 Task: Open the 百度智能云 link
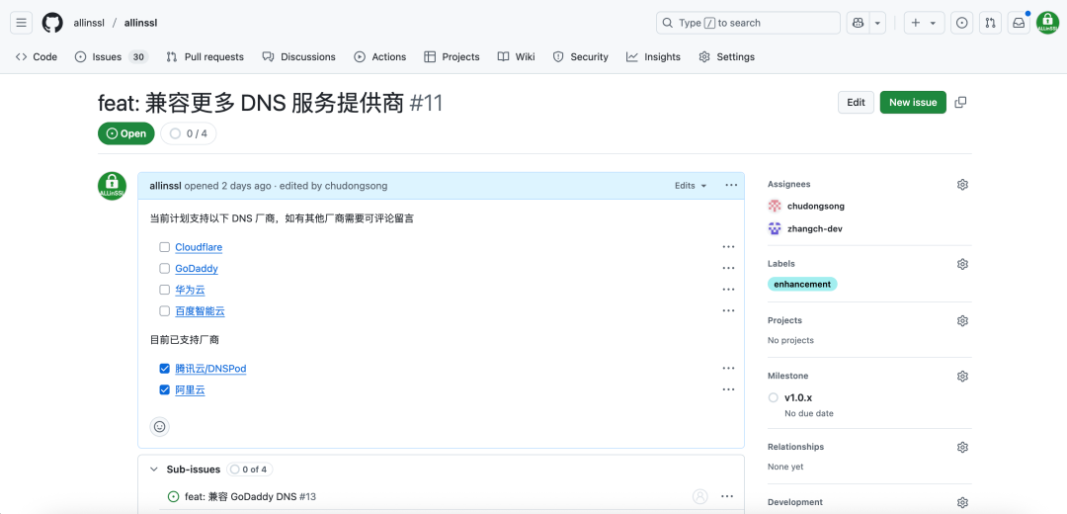pos(200,311)
